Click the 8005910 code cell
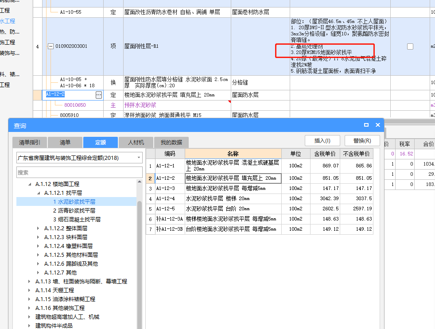 pos(73,115)
